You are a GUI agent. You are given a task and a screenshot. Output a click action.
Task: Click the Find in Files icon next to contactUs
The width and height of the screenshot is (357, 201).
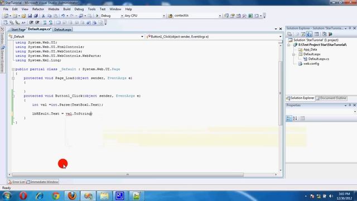tap(170, 16)
